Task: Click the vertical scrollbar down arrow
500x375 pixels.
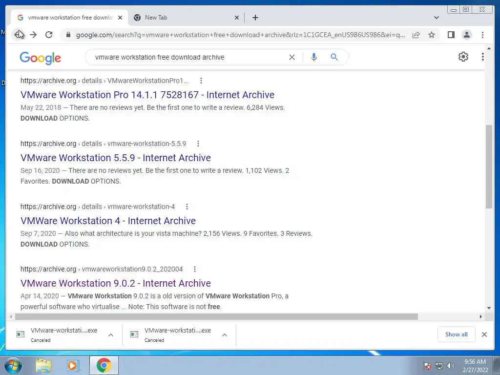Action: [489, 308]
